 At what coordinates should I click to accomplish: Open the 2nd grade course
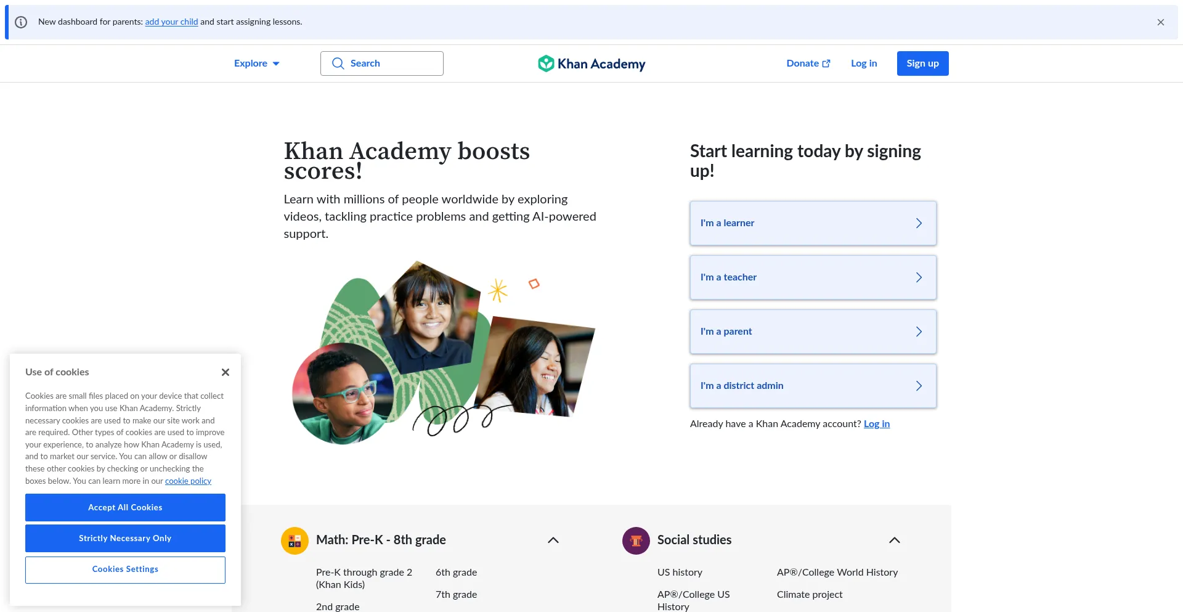pos(338,606)
